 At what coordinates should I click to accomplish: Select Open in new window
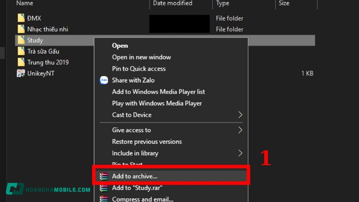[141, 57]
